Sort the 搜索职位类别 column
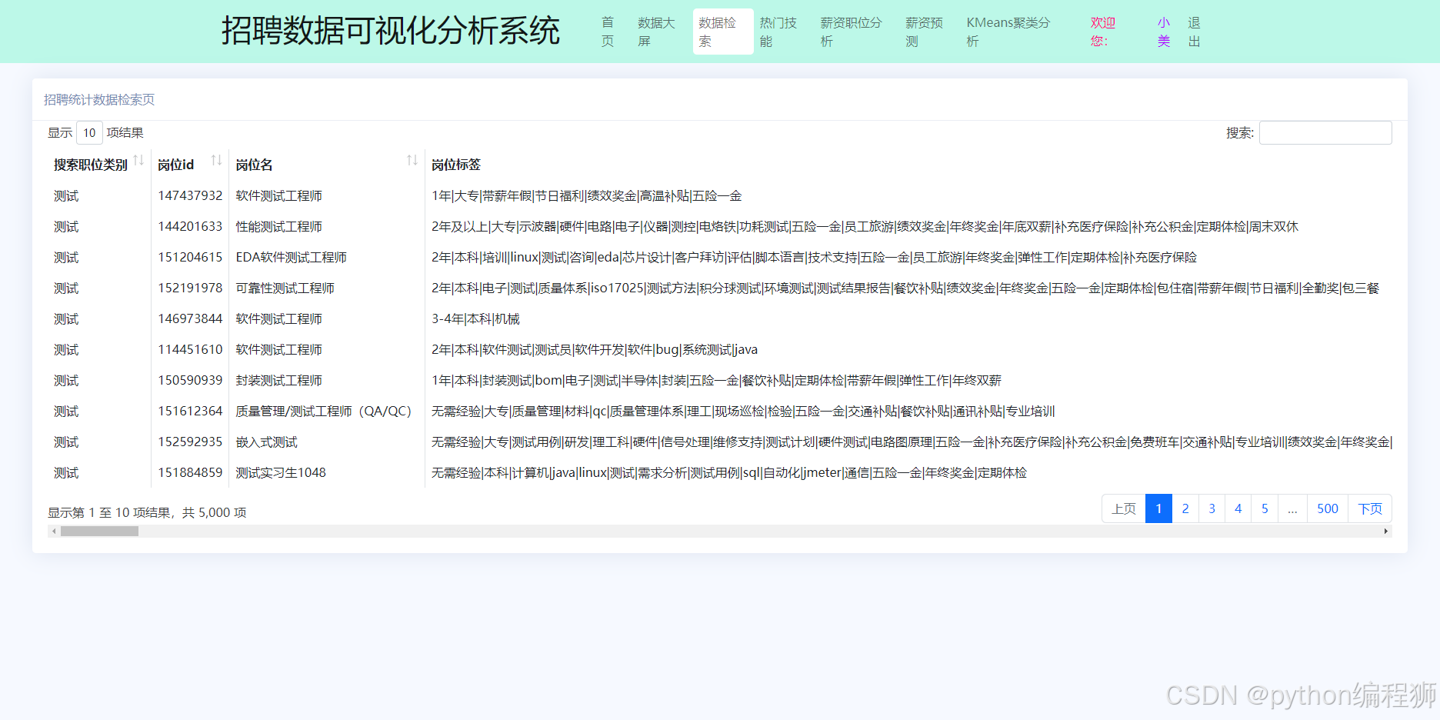The width and height of the screenshot is (1440, 720). point(139,161)
